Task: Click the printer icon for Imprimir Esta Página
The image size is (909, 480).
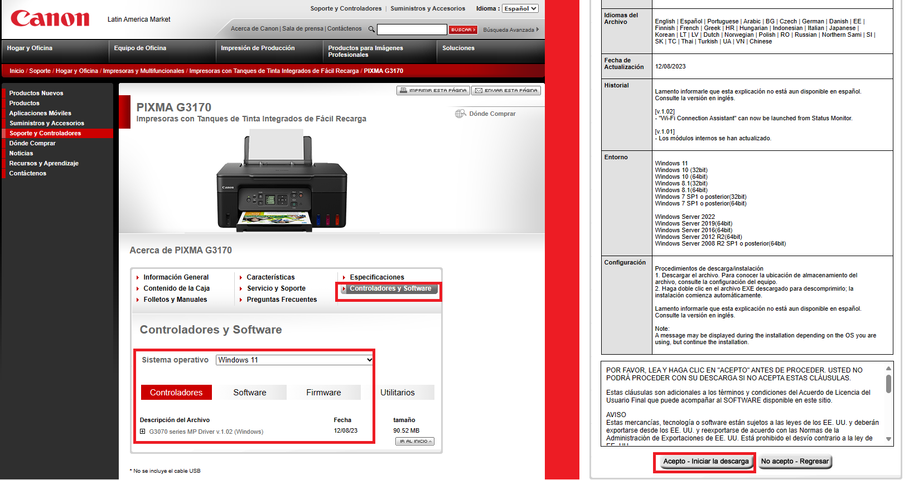Action: [403, 90]
